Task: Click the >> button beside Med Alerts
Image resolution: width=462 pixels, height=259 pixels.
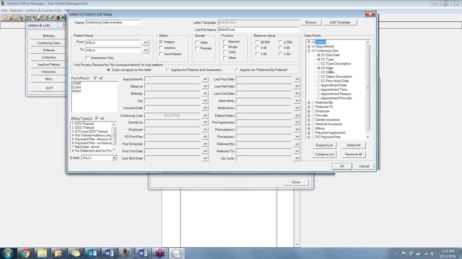Action: tap(297, 101)
